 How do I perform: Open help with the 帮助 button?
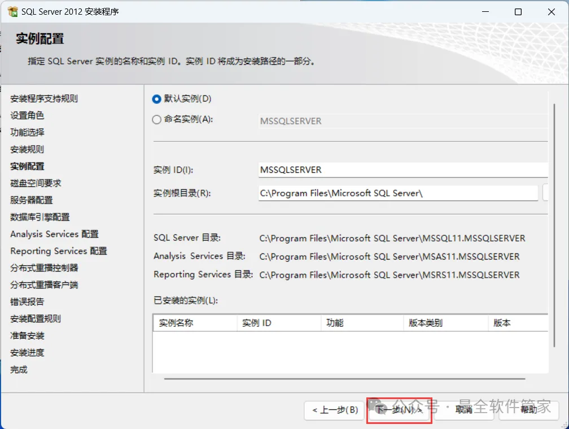[528, 410]
